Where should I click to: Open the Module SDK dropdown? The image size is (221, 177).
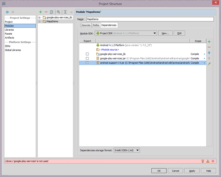pyautogui.click(x=126, y=33)
